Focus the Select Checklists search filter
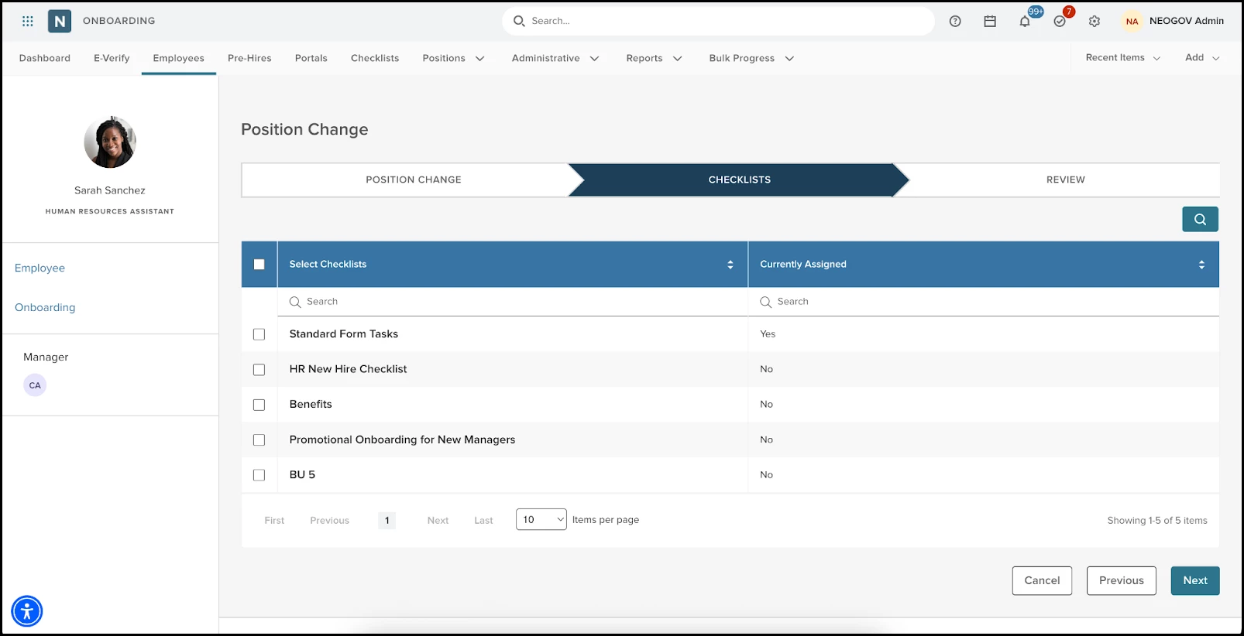Screen dimensions: 1244x636 point(513,302)
